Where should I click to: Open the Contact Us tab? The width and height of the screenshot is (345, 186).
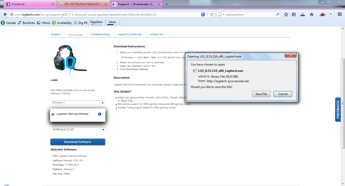pyautogui.click(x=156, y=34)
